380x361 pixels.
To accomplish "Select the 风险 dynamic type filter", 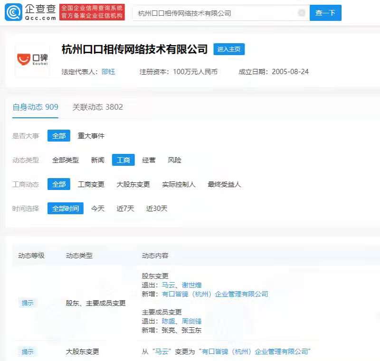I will [174, 160].
